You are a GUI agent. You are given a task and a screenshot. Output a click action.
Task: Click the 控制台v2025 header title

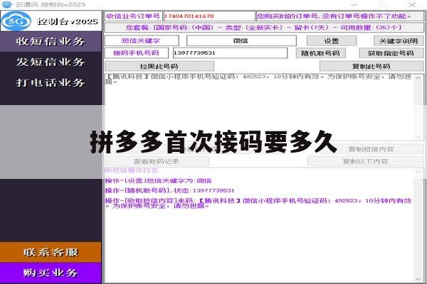tap(68, 21)
